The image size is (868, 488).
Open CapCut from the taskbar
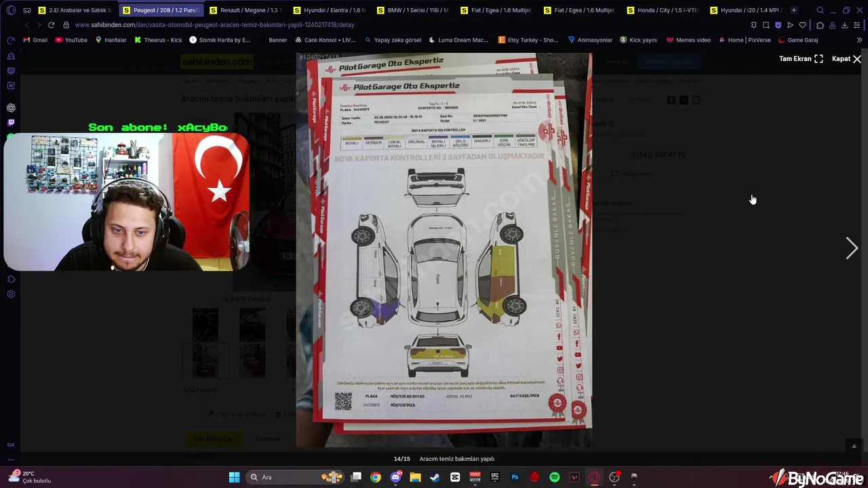pyautogui.click(x=455, y=477)
